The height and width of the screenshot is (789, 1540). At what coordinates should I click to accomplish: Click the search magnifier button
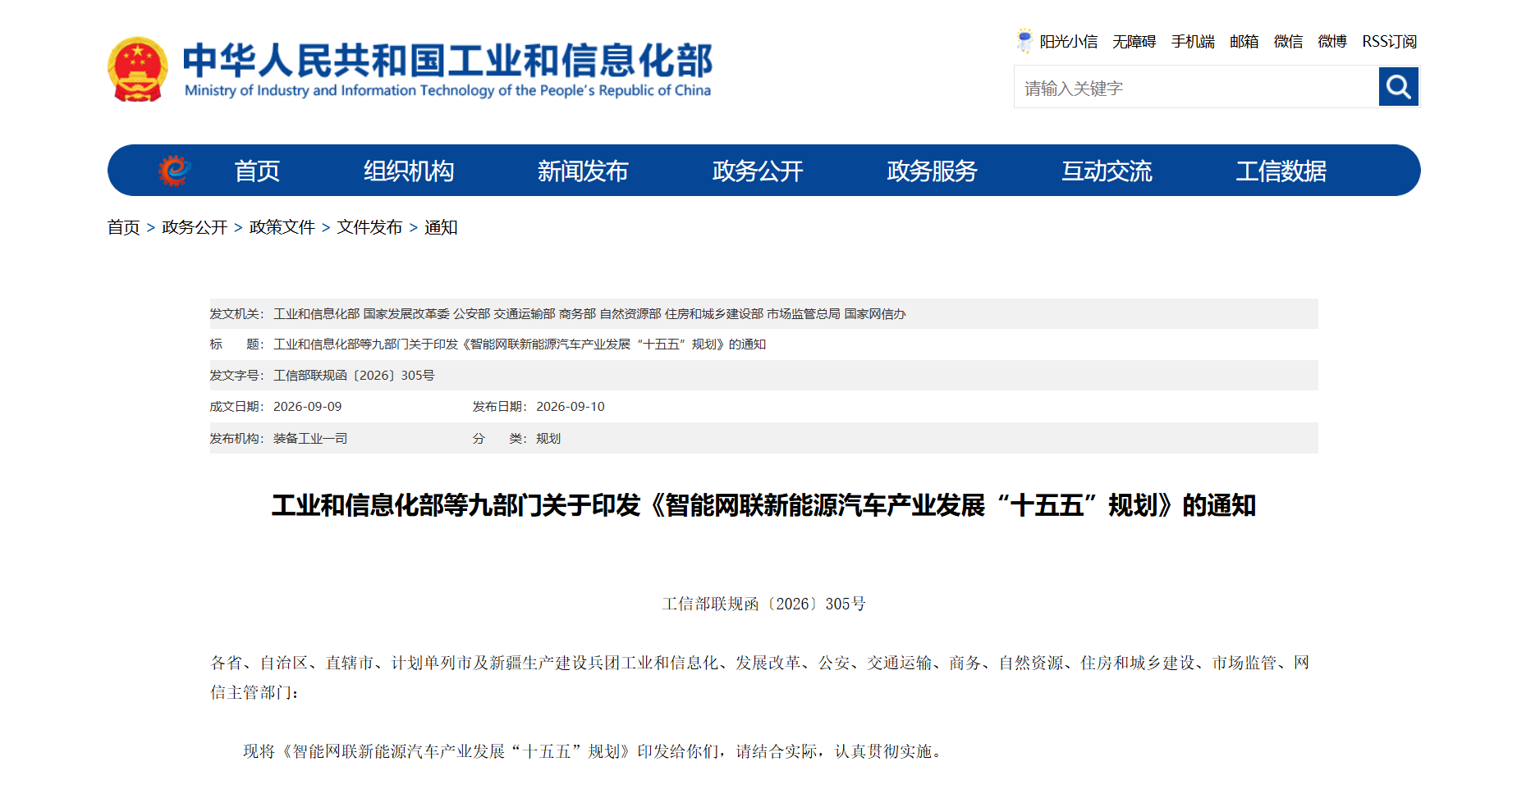(1399, 87)
